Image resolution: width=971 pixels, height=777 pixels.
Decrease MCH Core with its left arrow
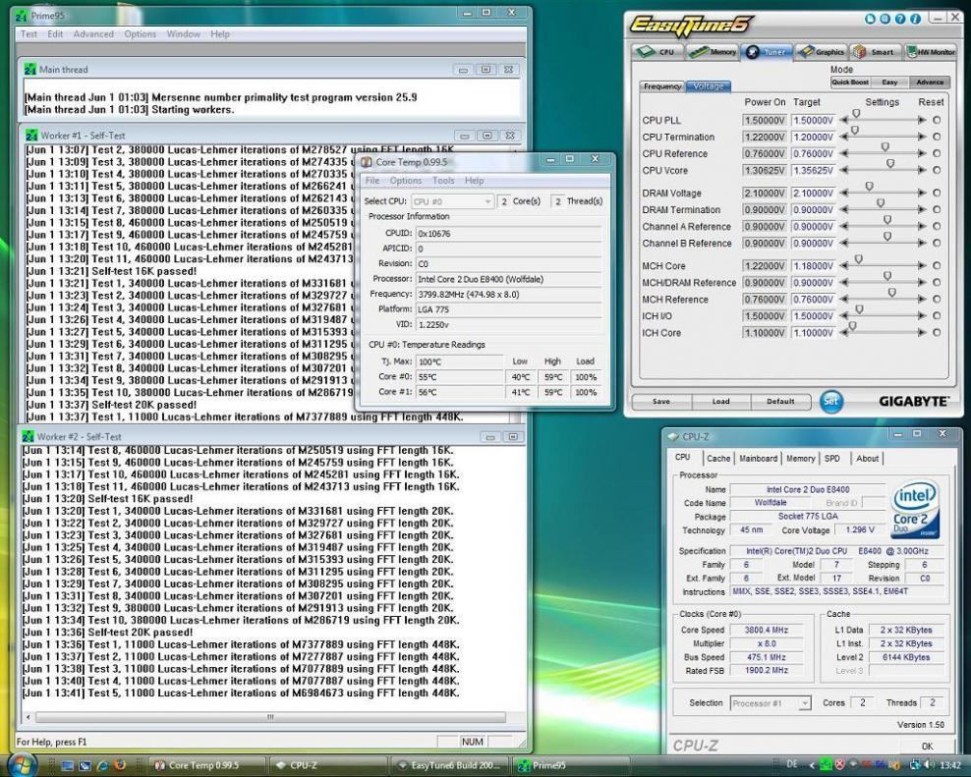(843, 265)
